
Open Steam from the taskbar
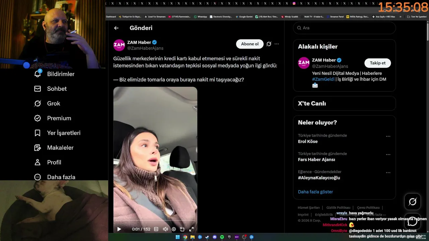(207, 237)
